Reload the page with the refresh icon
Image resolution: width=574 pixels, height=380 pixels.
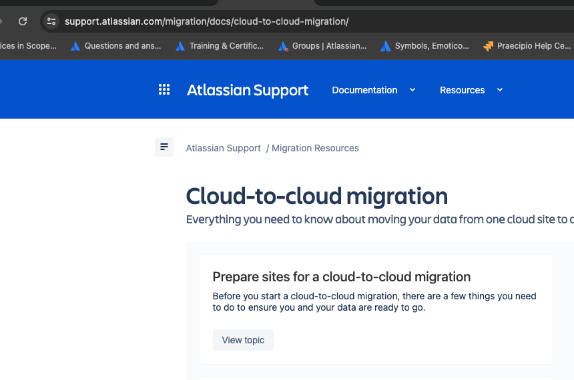tap(23, 21)
